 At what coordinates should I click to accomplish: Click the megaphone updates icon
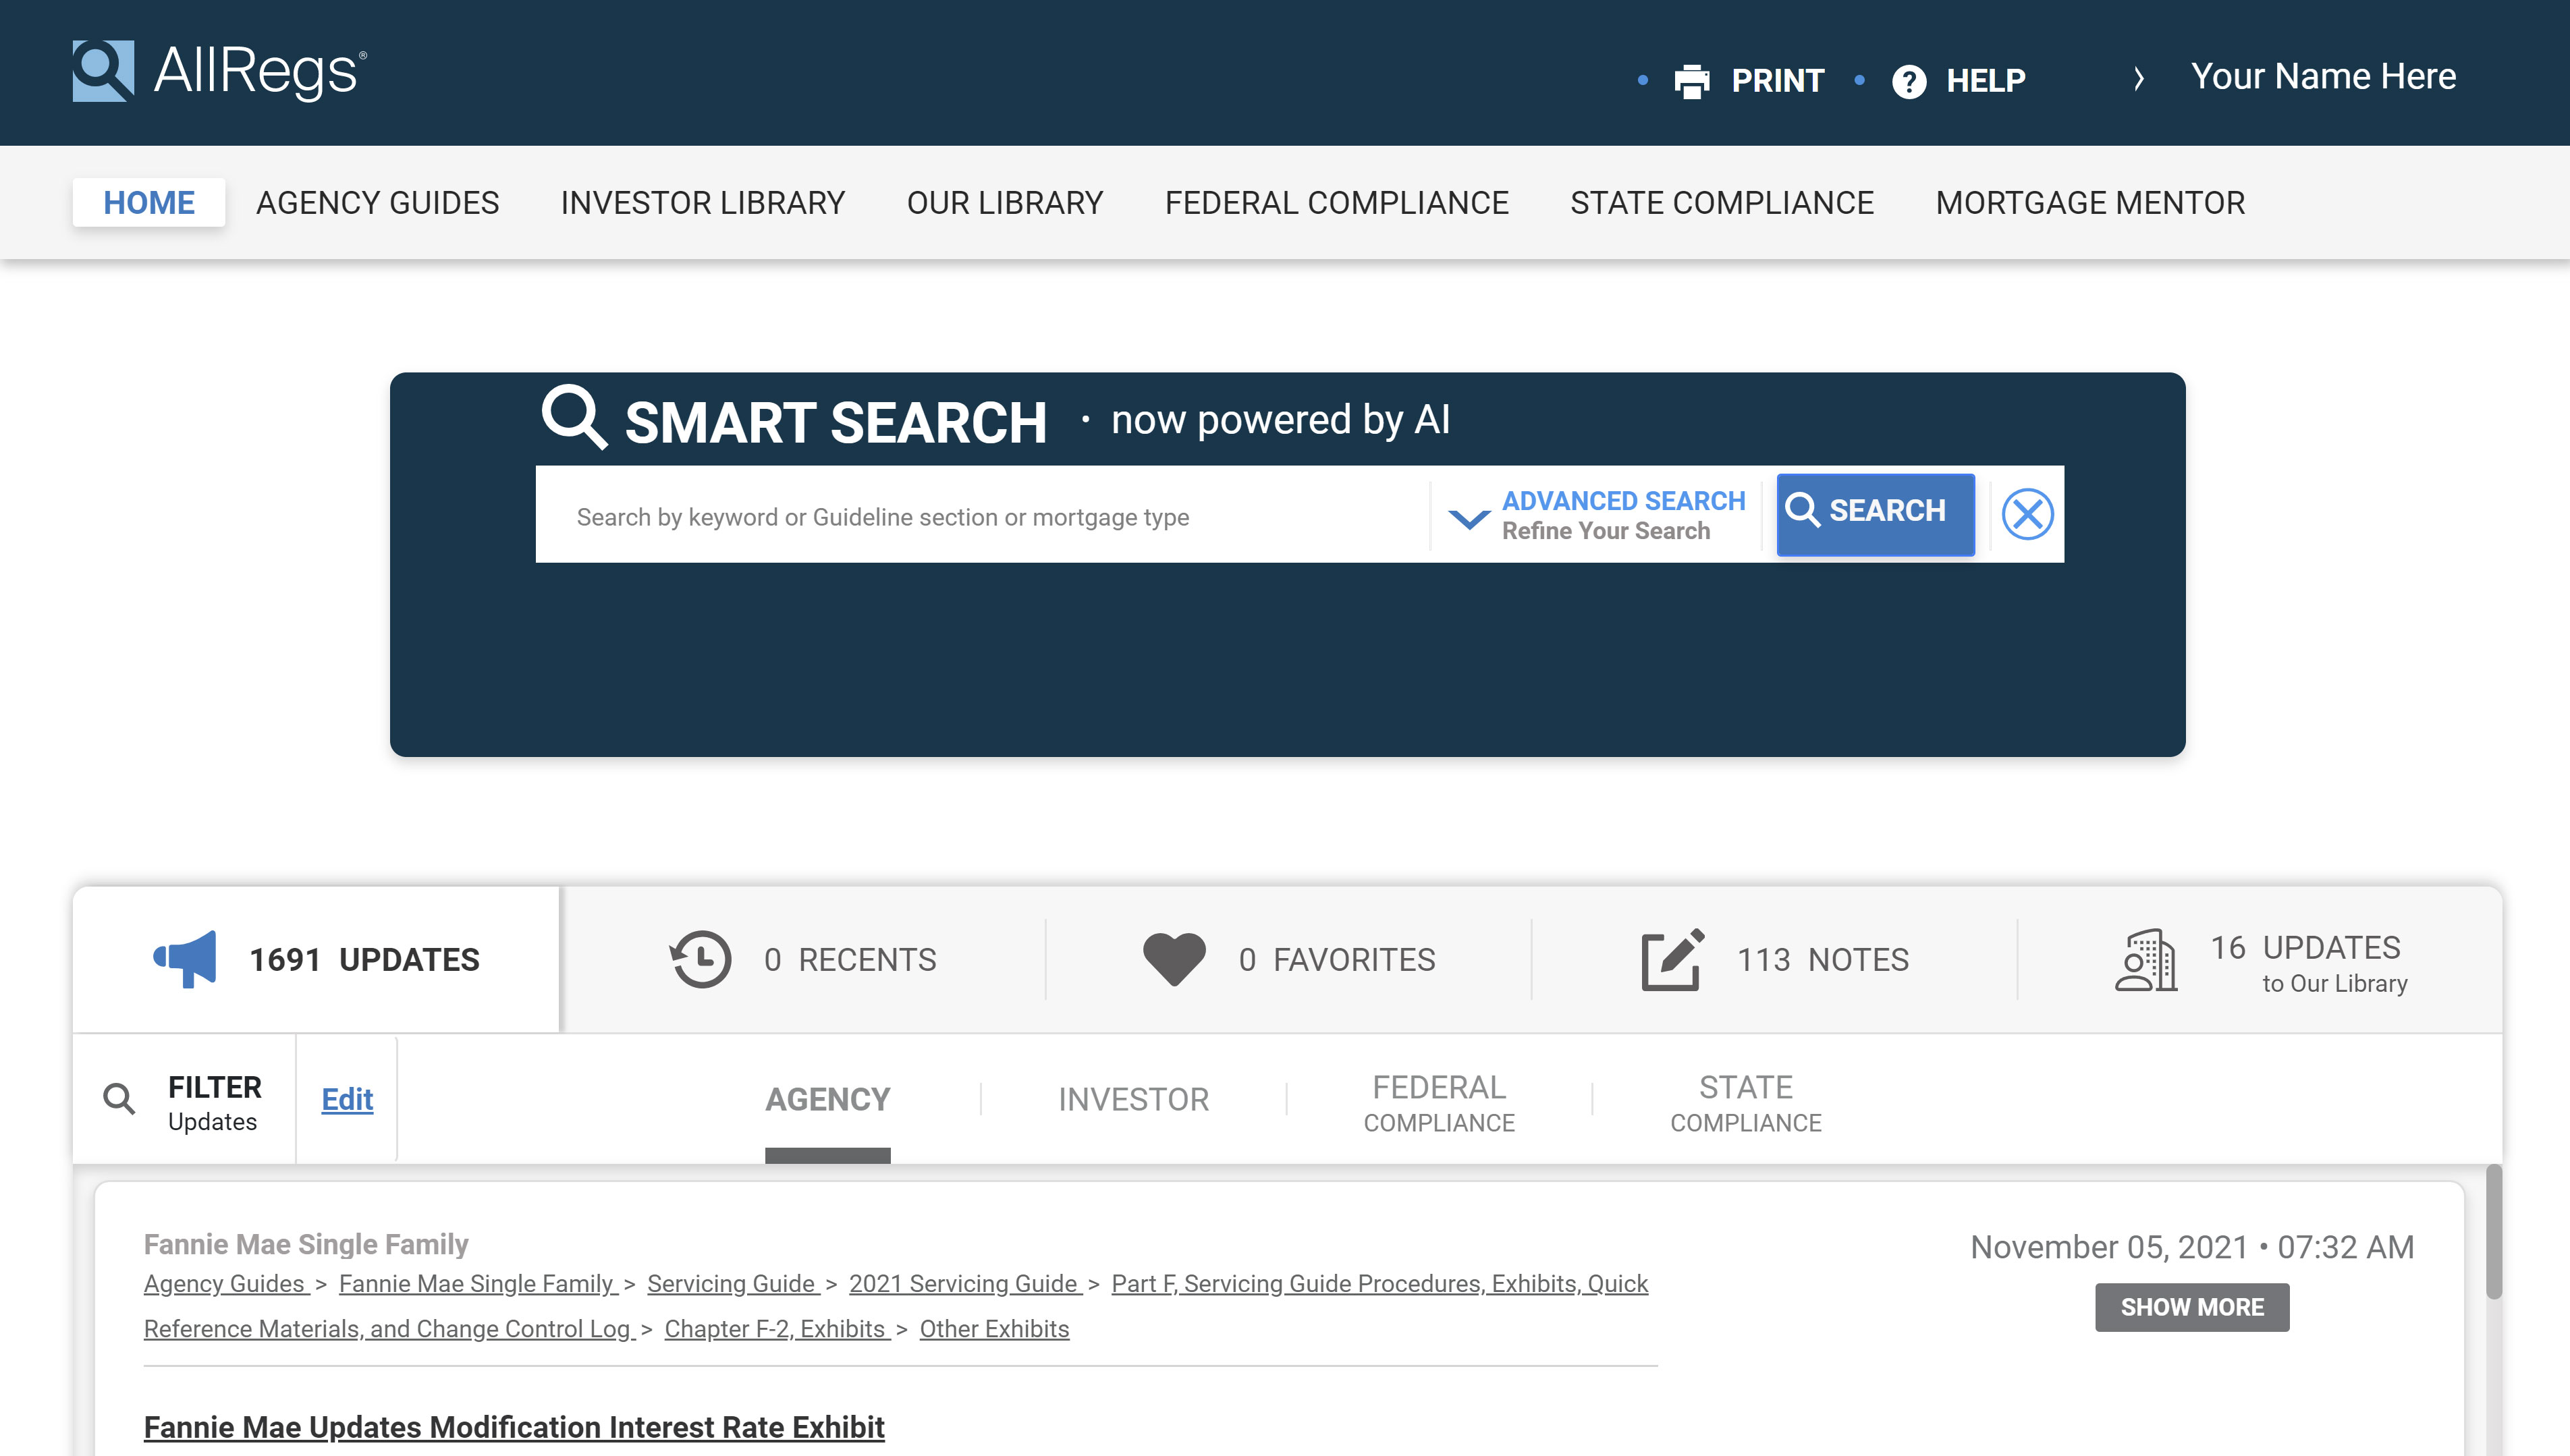[185, 959]
